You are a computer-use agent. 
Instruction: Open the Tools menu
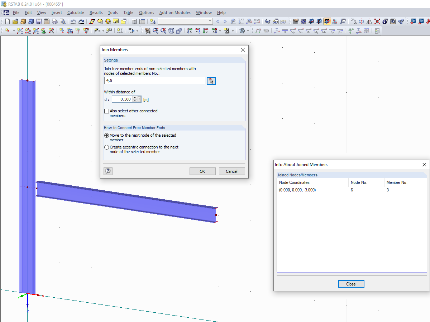[113, 13]
